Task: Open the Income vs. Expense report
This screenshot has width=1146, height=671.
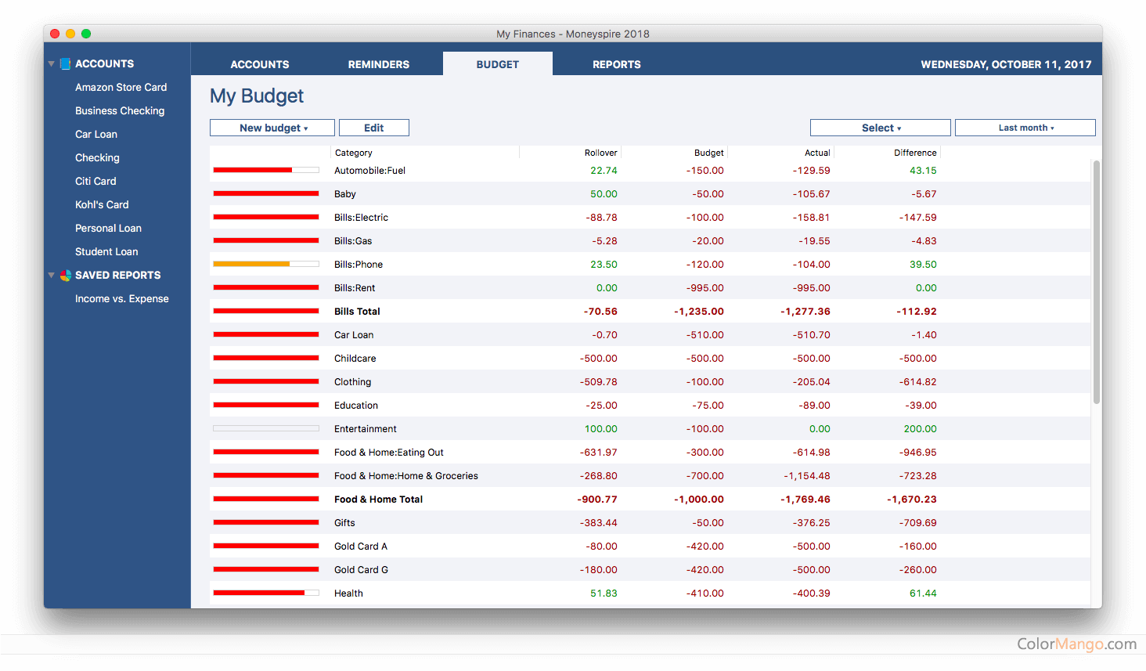Action: tap(121, 299)
